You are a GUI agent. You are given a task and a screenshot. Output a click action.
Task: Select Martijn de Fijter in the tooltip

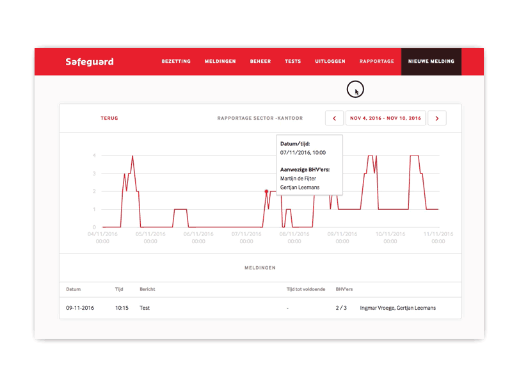298,178
